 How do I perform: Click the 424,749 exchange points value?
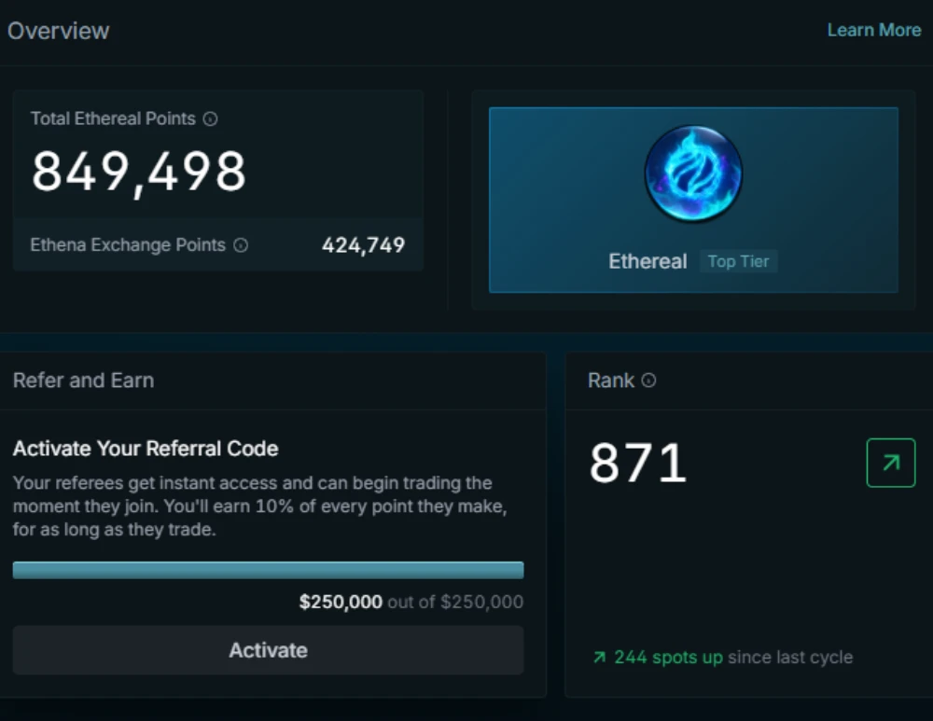(x=363, y=245)
